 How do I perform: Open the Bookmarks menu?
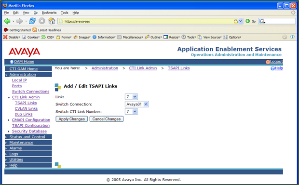point(49,13)
